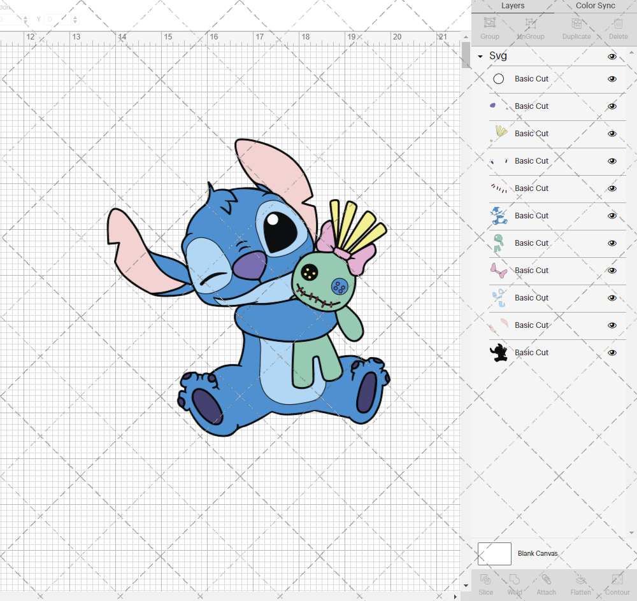Click the Attach paperclip icon
The image size is (637, 601).
point(546,579)
